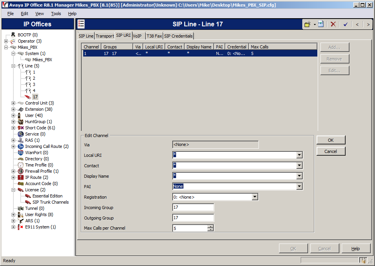The height and width of the screenshot is (266, 375).
Task: Open the Help menu
Action: point(72,14)
